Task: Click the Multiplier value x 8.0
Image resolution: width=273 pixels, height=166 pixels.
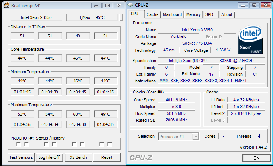Action: pos(176,107)
